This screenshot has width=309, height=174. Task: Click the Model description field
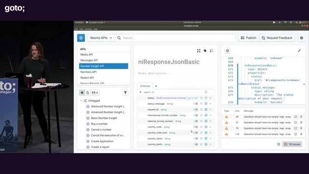click(154, 73)
